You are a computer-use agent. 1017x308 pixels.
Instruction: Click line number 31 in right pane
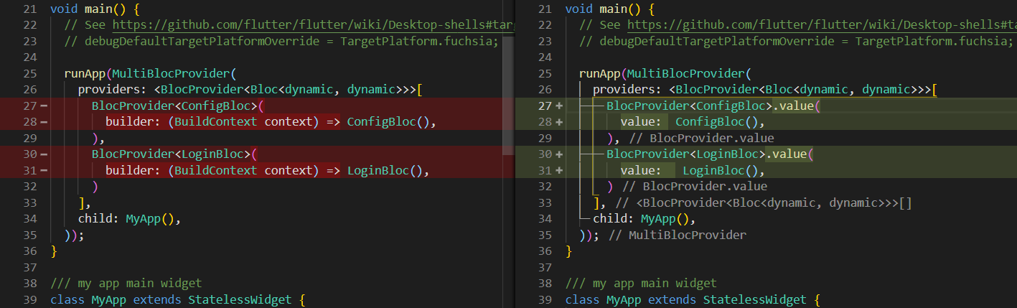coord(544,170)
